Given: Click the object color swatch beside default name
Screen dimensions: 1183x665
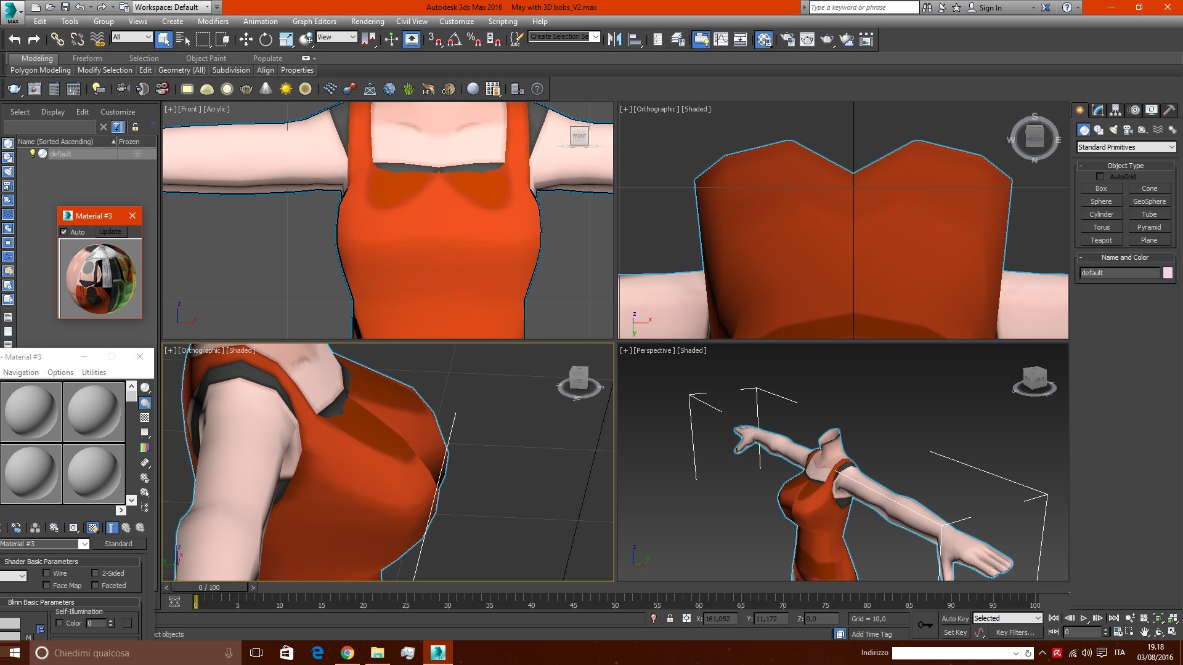Looking at the screenshot, I should coord(1168,273).
